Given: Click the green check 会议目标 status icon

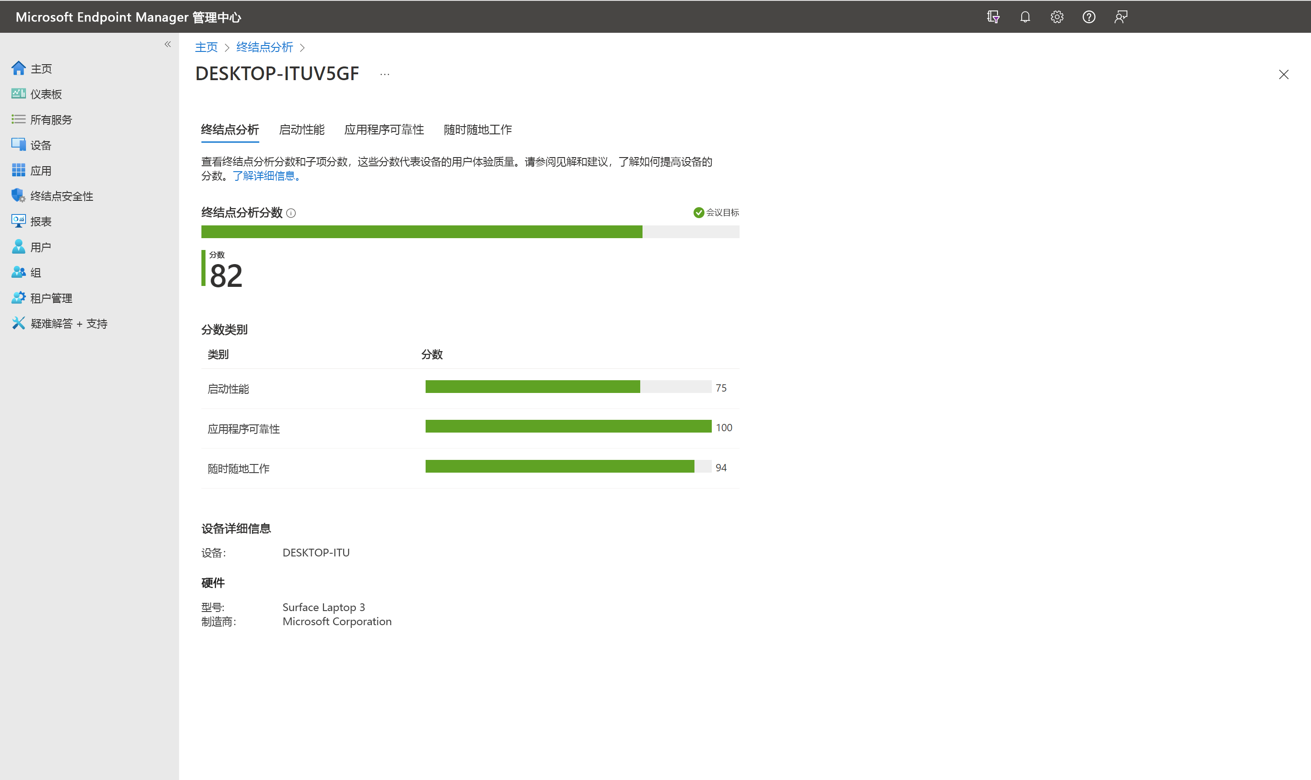Looking at the screenshot, I should click(x=699, y=212).
